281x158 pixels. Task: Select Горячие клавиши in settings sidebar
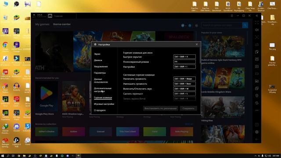(103, 97)
